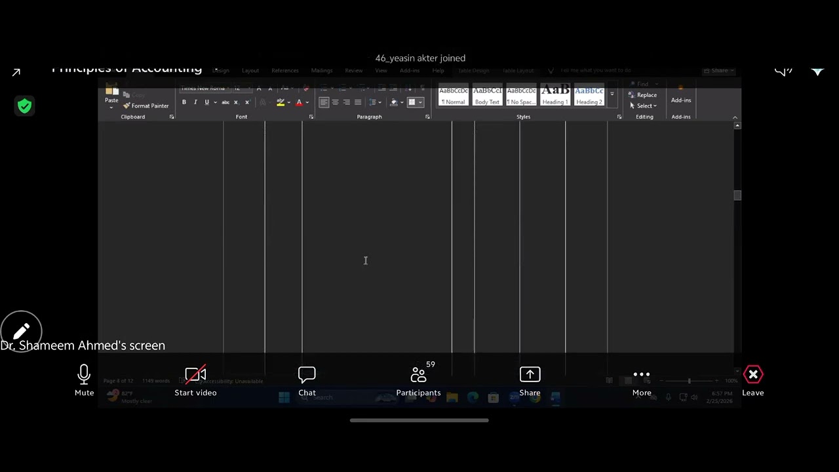Start video from the meeting toolbar
This screenshot has height=472, width=839.
195,381
